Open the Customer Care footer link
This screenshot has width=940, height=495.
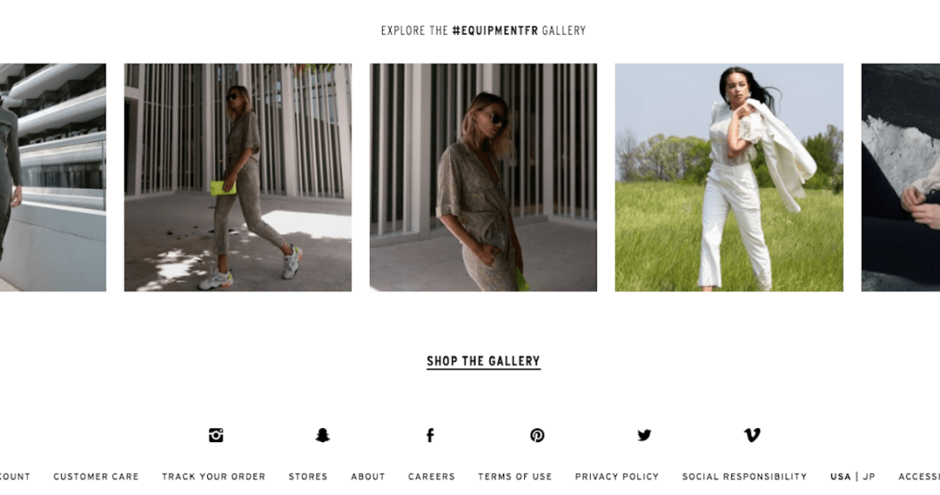pos(96,476)
